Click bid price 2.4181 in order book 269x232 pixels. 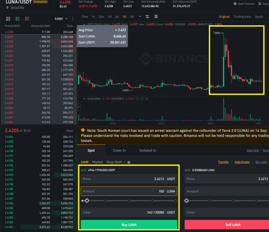click(9, 227)
